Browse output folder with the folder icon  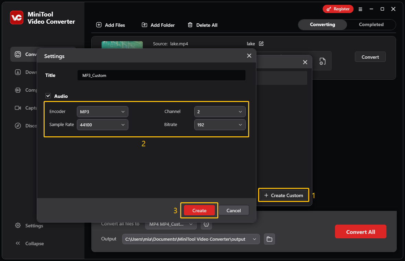pyautogui.click(x=269, y=239)
